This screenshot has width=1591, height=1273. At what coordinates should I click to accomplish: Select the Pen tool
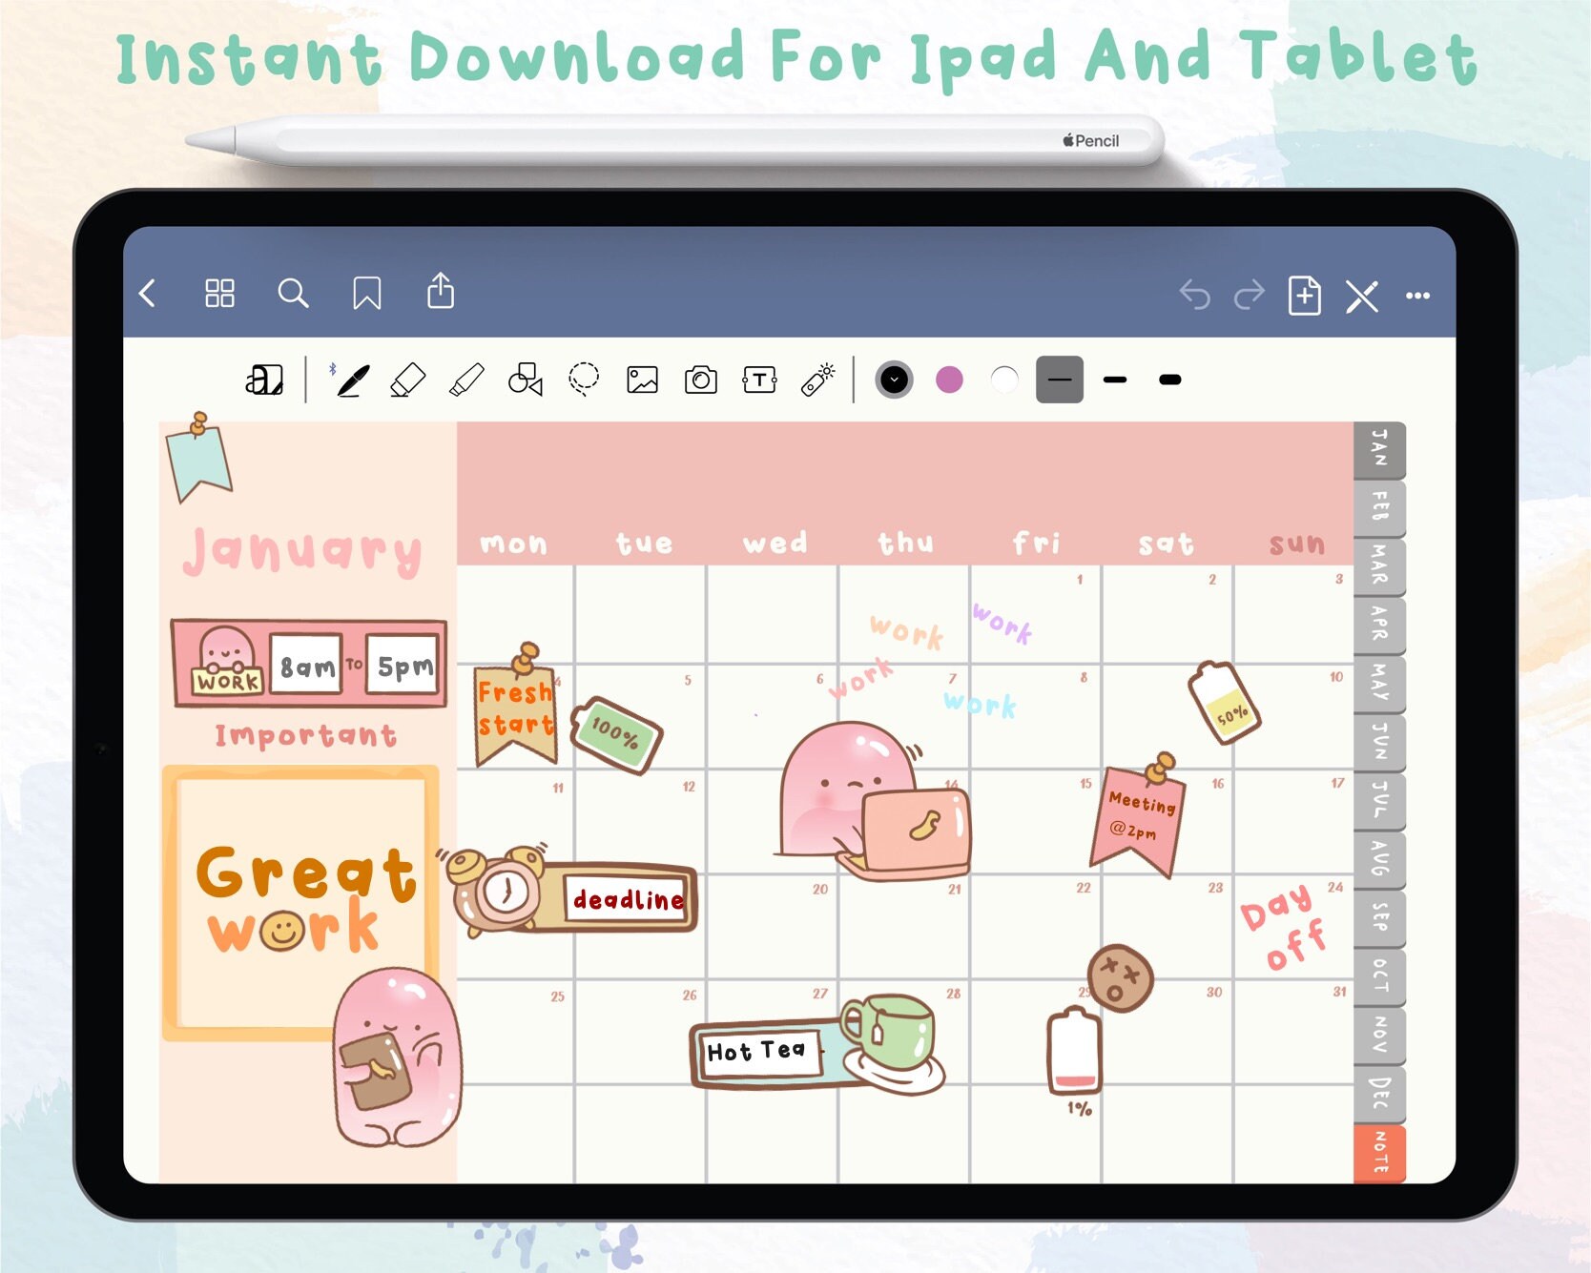point(352,380)
